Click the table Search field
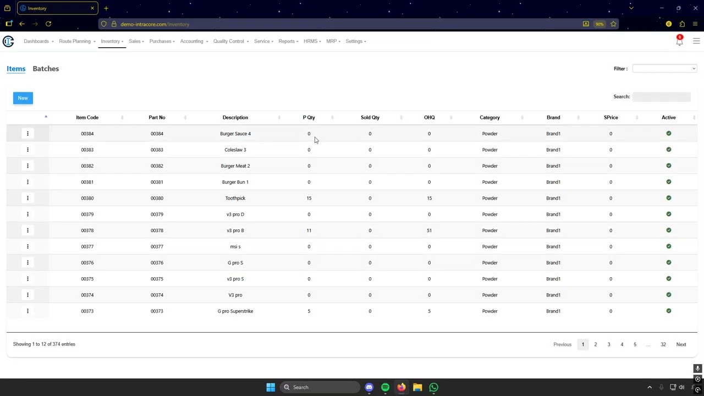This screenshot has width=704, height=396. pos(661,97)
